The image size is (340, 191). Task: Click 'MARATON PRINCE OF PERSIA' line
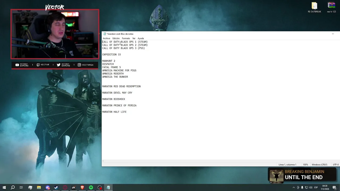119,106
